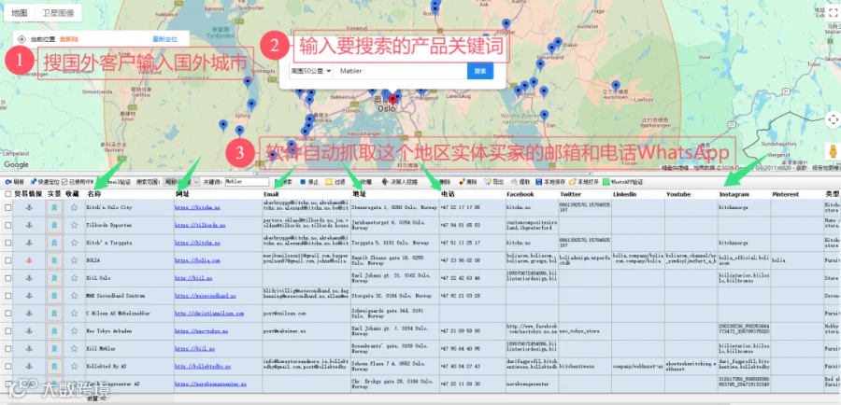
Task: Click the 刷新 refresh toolbar icon
Action: (x=8, y=182)
